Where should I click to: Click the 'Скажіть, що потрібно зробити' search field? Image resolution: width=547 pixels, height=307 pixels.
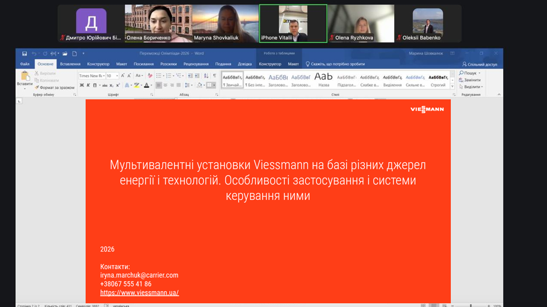point(337,64)
